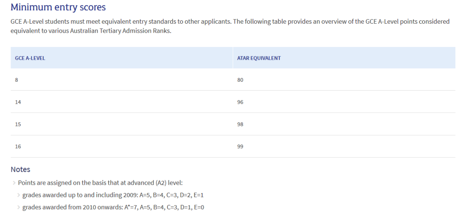This screenshot has height=216, width=458.
Task: Click the 'grades awarded up to and including 2009' line
Action: point(113,195)
